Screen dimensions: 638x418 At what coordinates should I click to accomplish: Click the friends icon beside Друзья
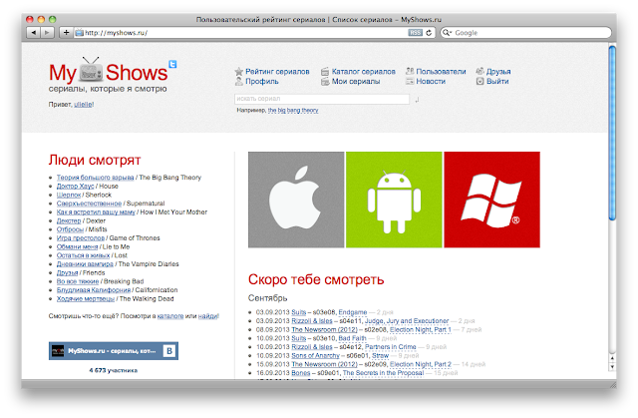tap(480, 71)
